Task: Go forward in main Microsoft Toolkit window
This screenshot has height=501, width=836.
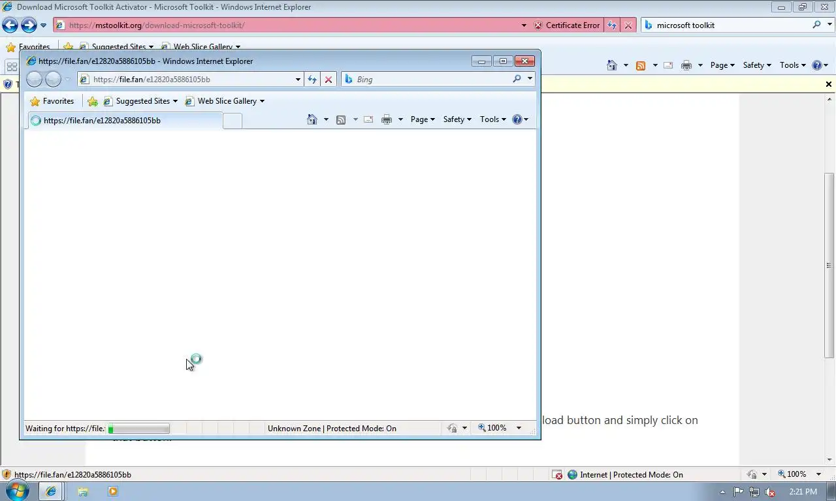Action: pos(29,25)
